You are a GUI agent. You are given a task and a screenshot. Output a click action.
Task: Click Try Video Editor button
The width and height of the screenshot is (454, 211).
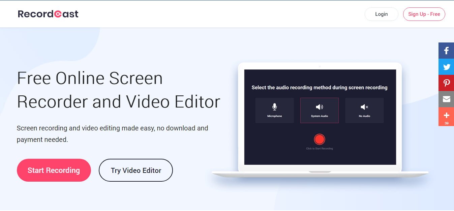click(136, 170)
